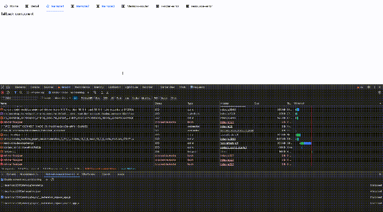
Task: Close the bottom drawer panel
Action: (x=380, y=174)
